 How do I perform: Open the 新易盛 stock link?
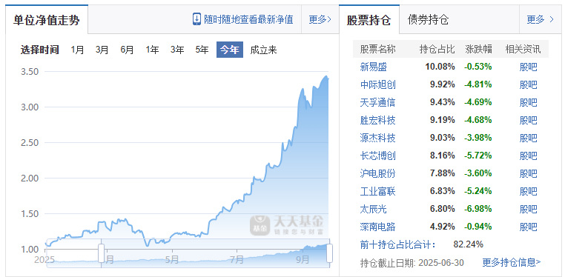pyautogui.click(x=373, y=67)
